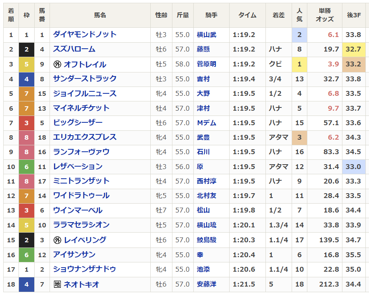Click the 騎手 column header

[x=211, y=15]
